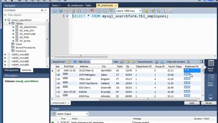Expand tbl_group table

pos(14,41)
